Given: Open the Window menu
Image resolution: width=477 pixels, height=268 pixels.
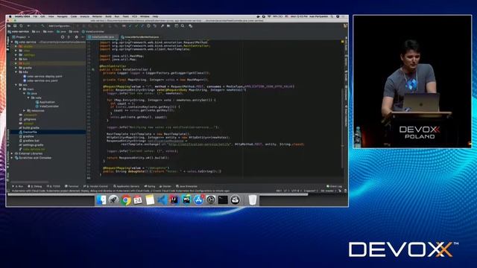Looking at the screenshot, I should 145,16.
